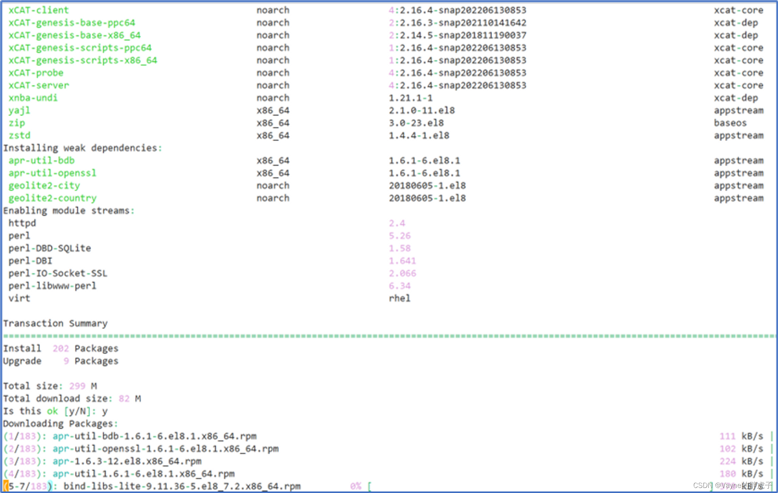Click perl-DBD-SQLite stream version 1.58
Screen dimensions: 778x493
400,248
